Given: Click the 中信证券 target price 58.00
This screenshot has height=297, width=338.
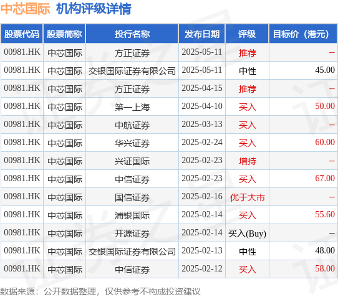Looking at the screenshot, I should [x=325, y=268].
